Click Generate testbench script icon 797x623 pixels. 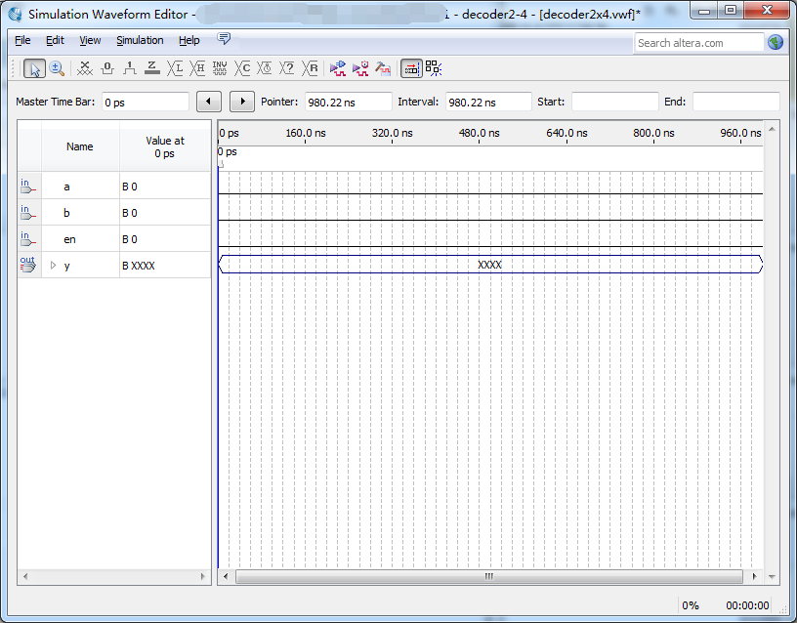(383, 68)
